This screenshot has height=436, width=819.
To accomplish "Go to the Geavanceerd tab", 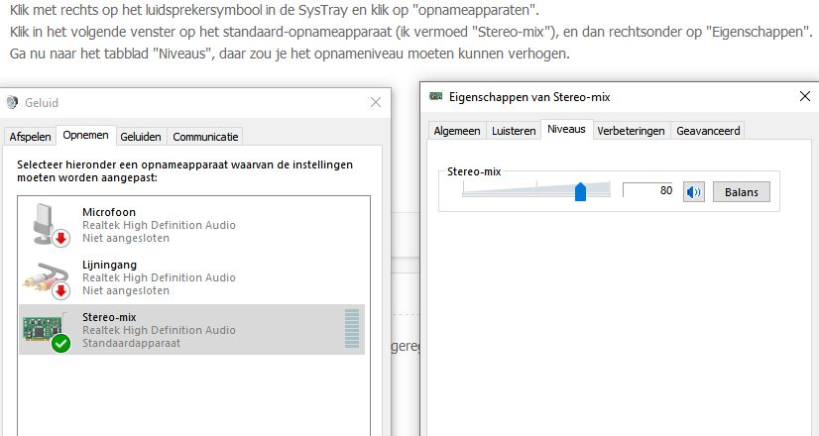I will point(708,131).
